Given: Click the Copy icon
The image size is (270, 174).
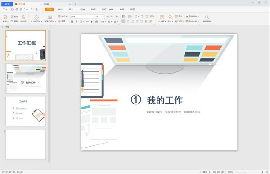Looking at the screenshot, I should (x=12, y=21).
